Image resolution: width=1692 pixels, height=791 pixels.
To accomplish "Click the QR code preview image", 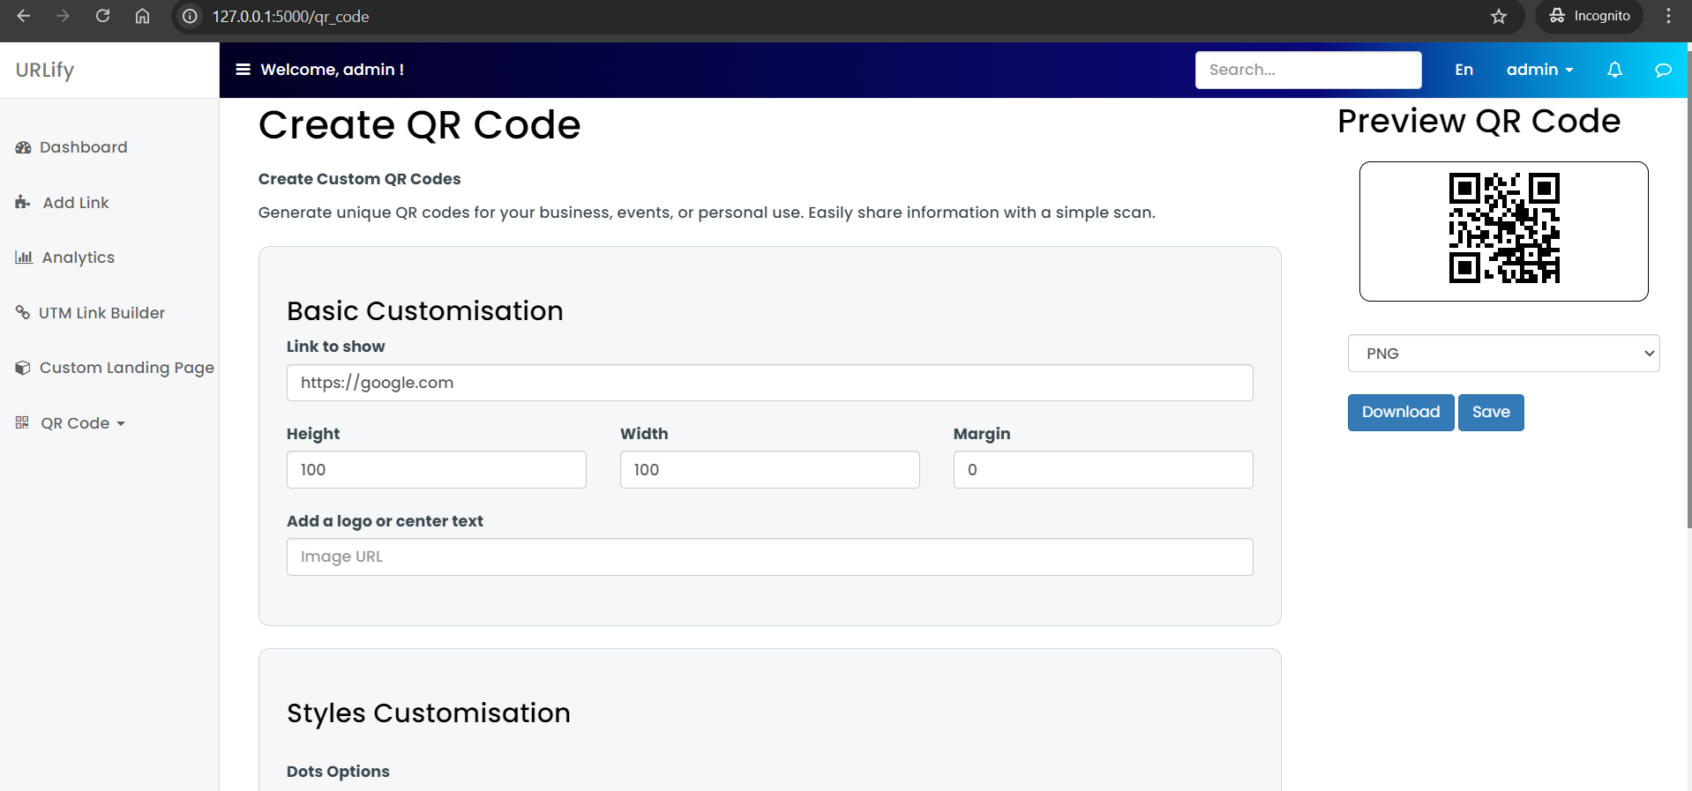I will [x=1504, y=228].
